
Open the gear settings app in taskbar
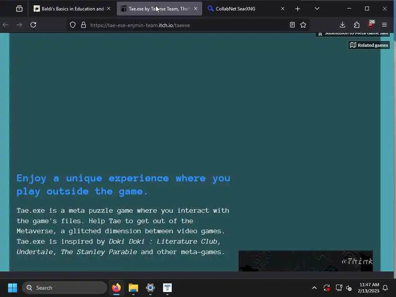coord(150,288)
